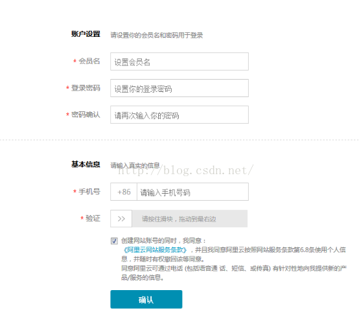Screen dimensions: 359x327
Task: Click the 请设置你的会员名和密码用于登录 hint text
Action: click(157, 35)
